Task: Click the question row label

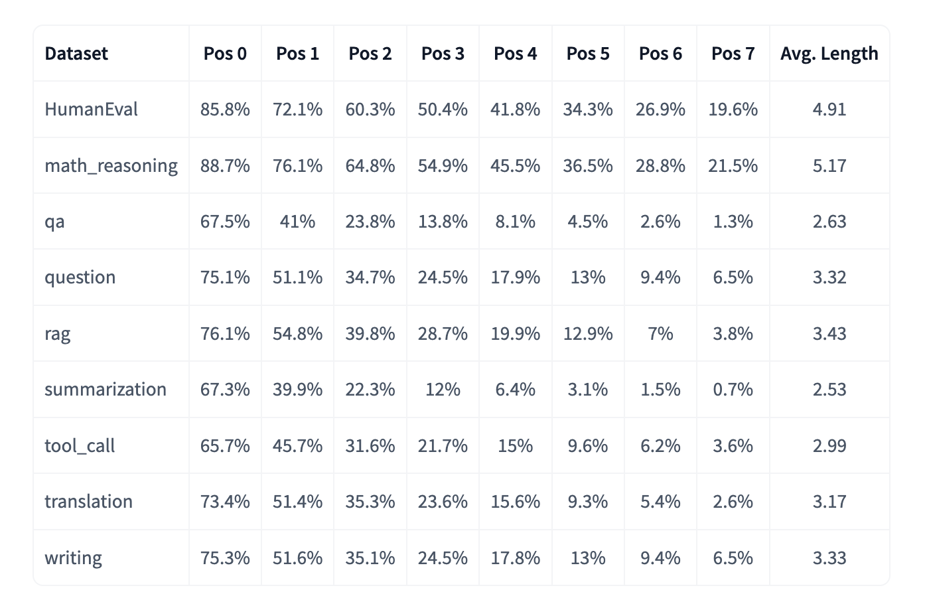Action: pyautogui.click(x=80, y=277)
